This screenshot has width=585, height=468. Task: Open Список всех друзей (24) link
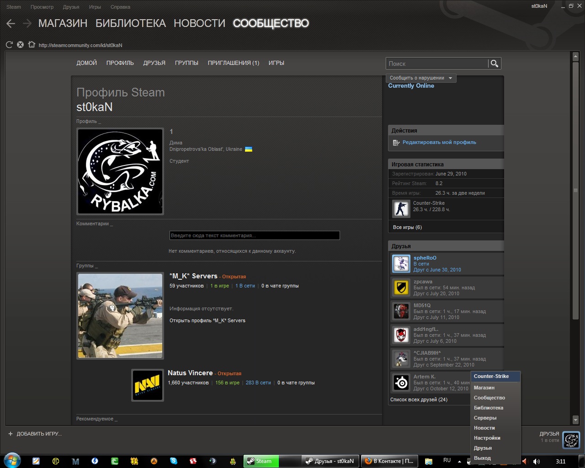tap(419, 399)
